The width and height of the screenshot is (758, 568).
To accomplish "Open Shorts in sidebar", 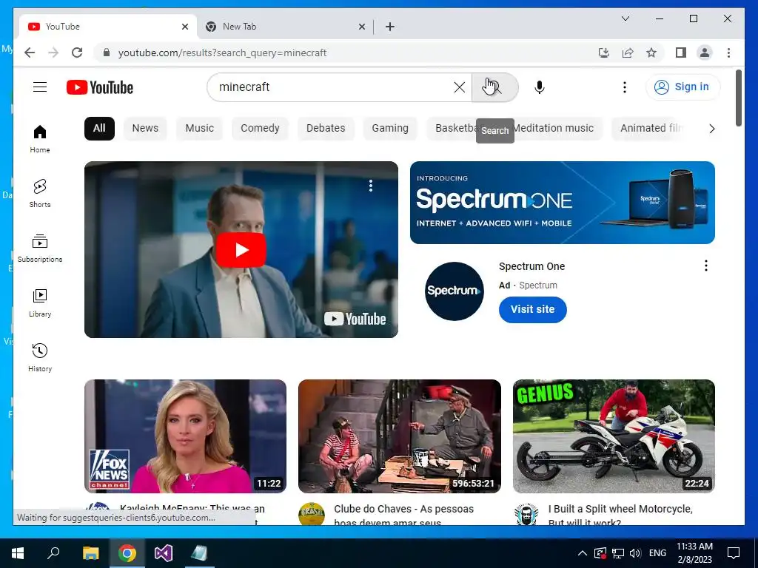I will [40, 194].
